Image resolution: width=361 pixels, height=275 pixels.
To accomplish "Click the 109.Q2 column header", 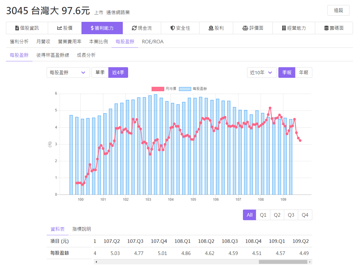I will [x=300, y=241].
